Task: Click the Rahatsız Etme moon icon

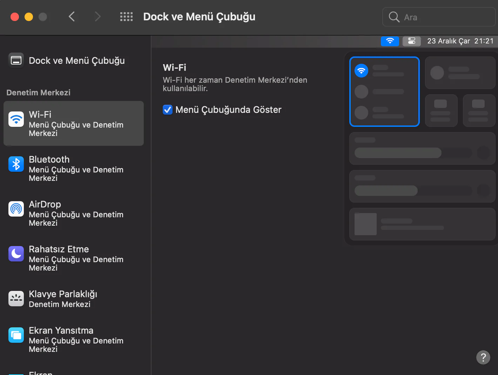Action: coord(16,254)
